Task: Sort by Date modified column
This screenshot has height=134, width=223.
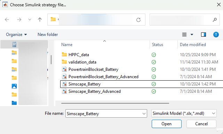Action: point(193,45)
